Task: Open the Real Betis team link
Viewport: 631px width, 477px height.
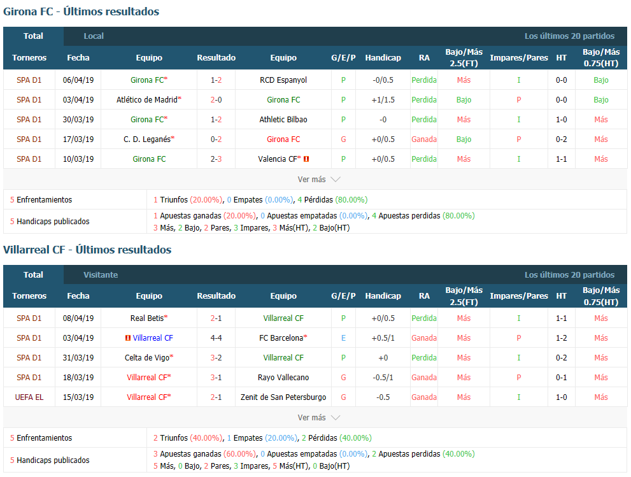Action: coord(147,318)
